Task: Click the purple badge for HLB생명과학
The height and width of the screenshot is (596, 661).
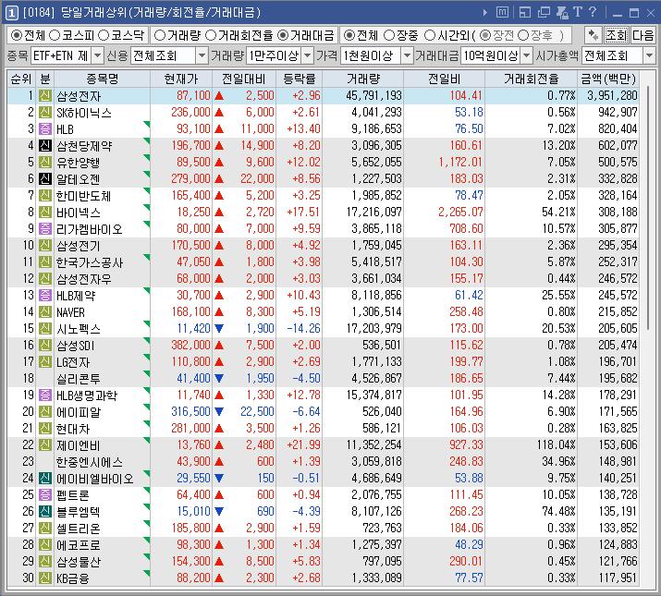Action: [45, 395]
